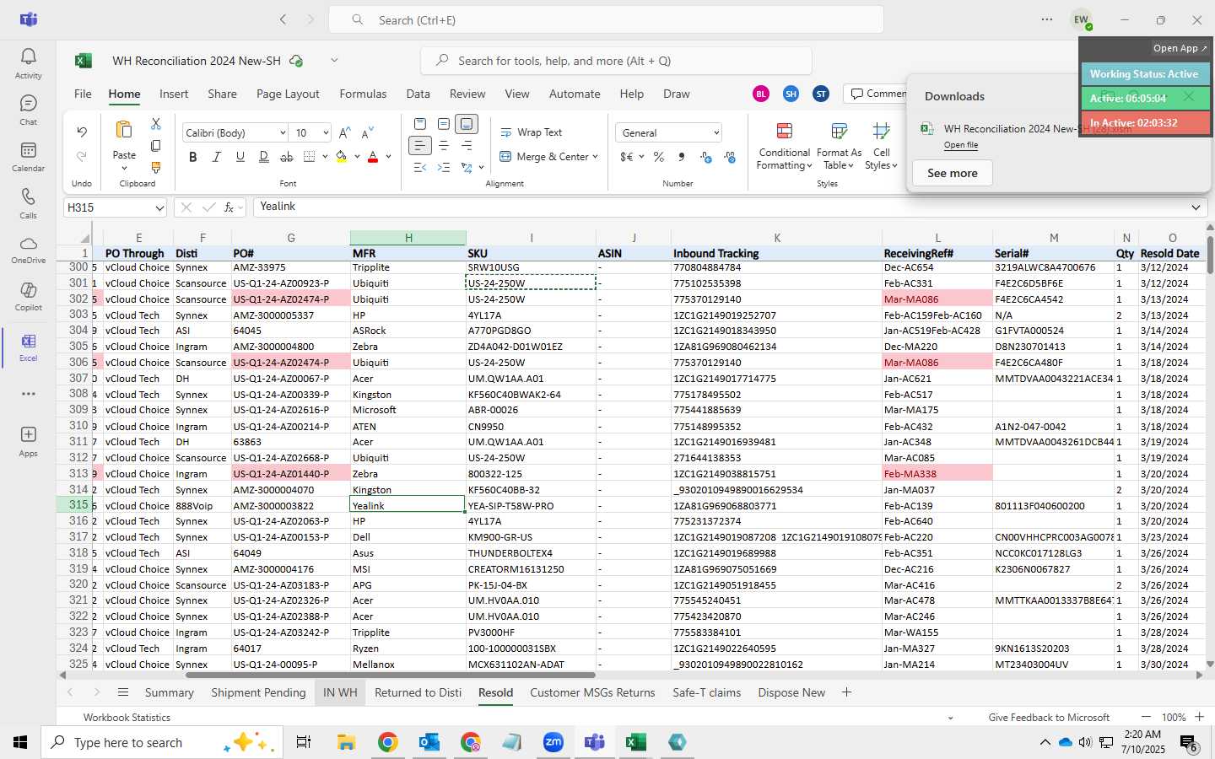Open Apps in Teams sidebar
This screenshot has height=759, width=1215.
pos(28,441)
